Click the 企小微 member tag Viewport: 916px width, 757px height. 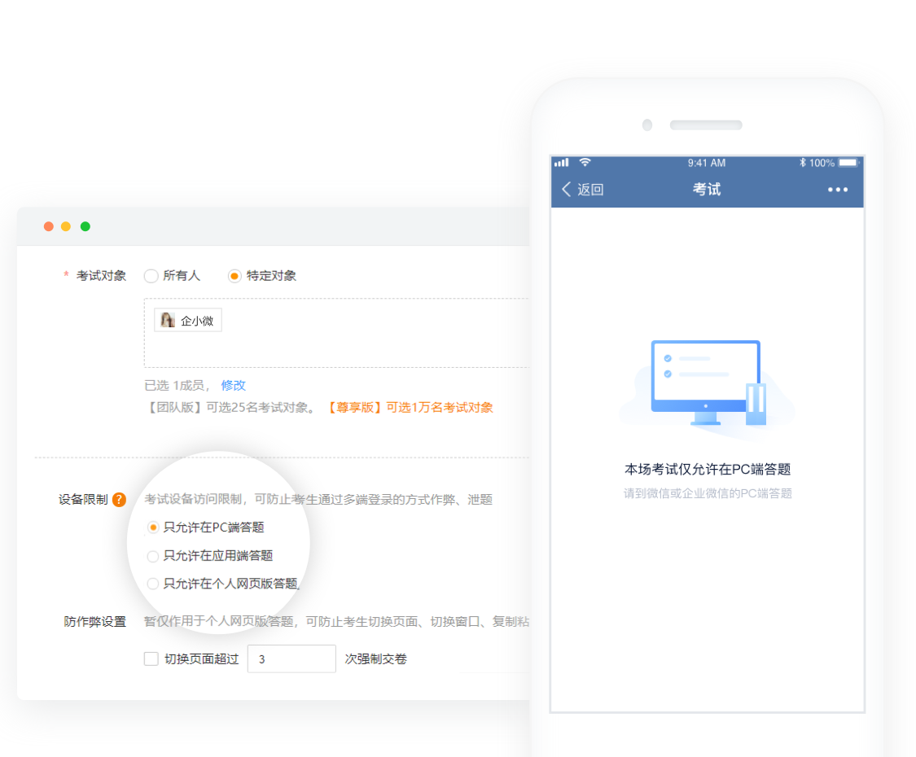[188, 321]
